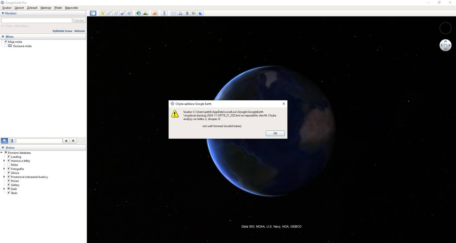Select the Add Path tool
The width and height of the screenshot is (456, 243).
[x=116, y=13]
